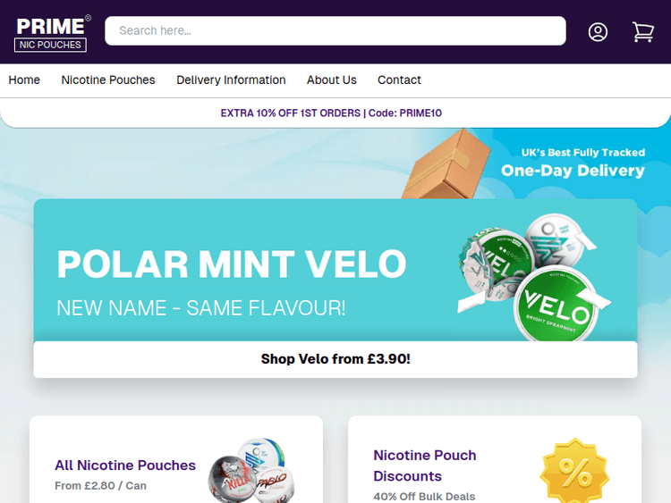This screenshot has height=503, width=671.
Task: Go to Home page
Action: [x=24, y=80]
